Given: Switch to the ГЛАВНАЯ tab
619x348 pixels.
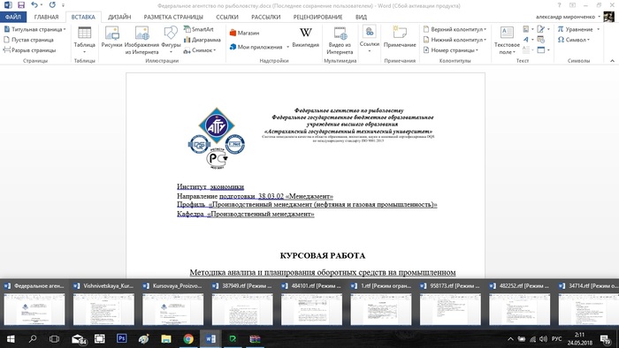Looking at the screenshot, I should pos(46,17).
